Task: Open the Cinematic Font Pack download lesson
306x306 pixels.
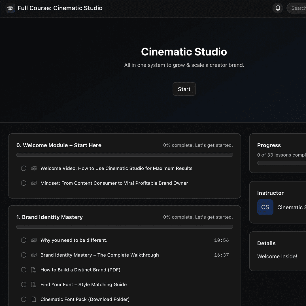Action: pyautogui.click(x=85, y=299)
